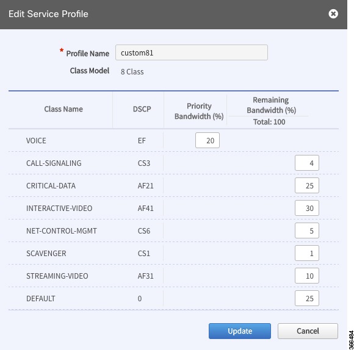The image size is (354, 350).
Task: Click the 8 Class model value
Action: pyautogui.click(x=132, y=72)
